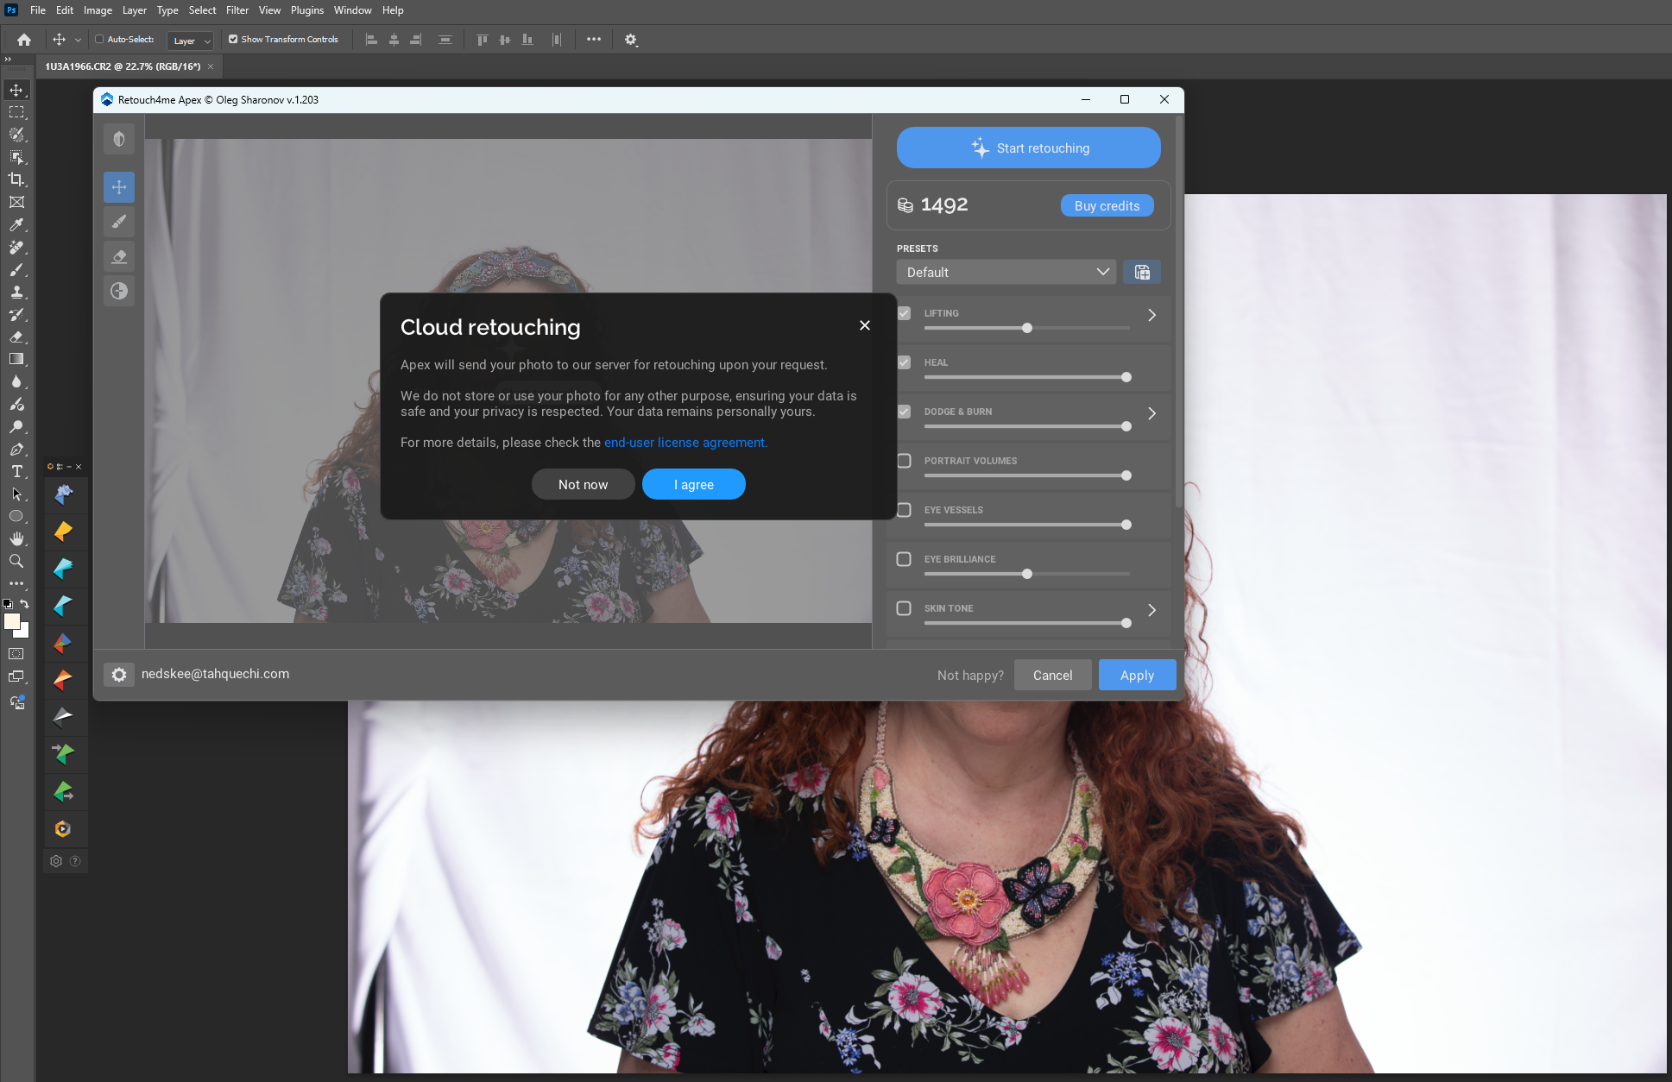This screenshot has height=1082, width=1672.
Task: Select the Crop tool in Photoshop toolbar
Action: coord(16,179)
